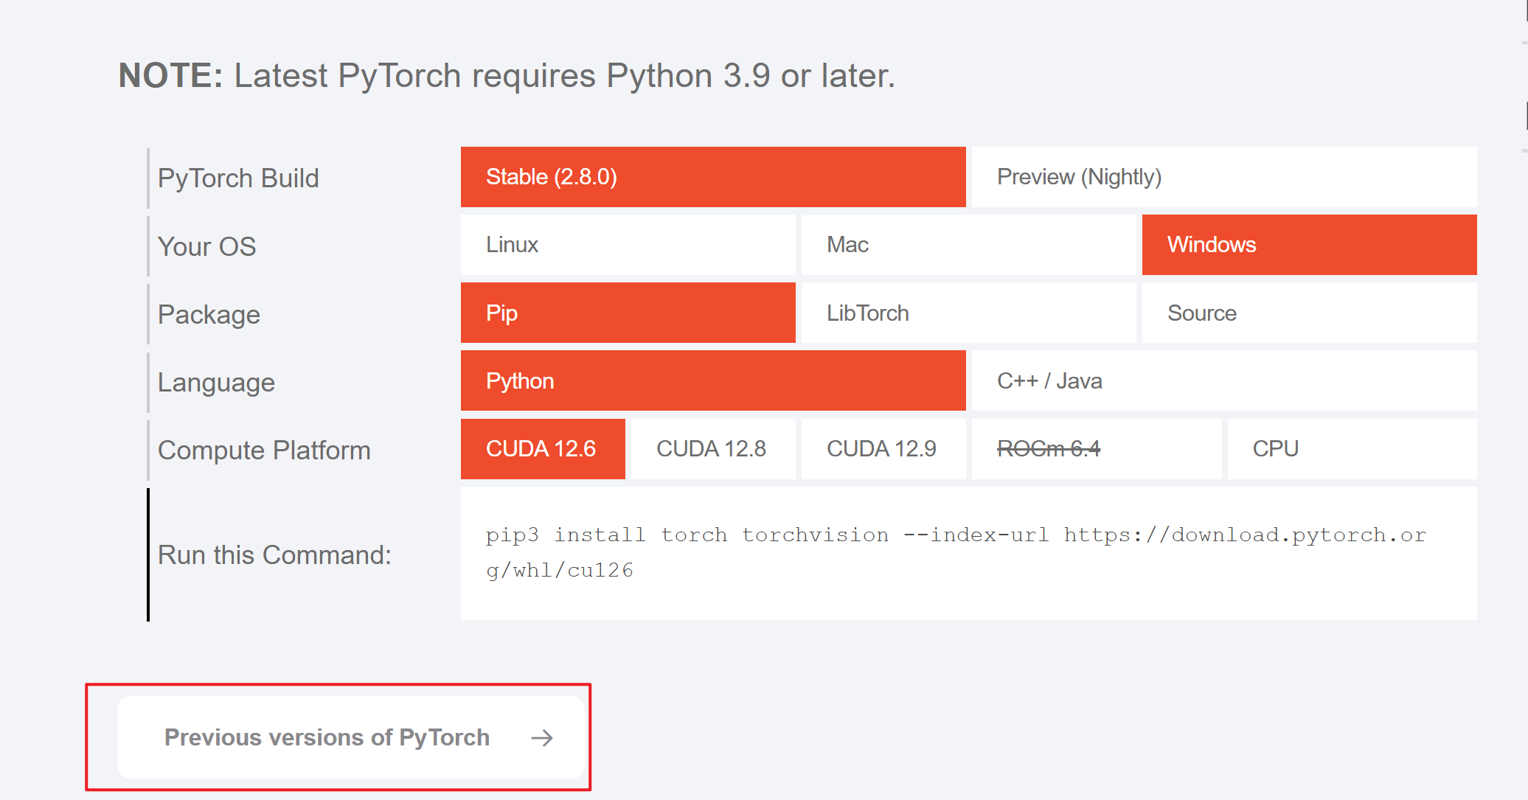Viewport: 1528px width, 800px height.
Task: Open the Previous versions of PyTorch link
Action: (x=351, y=737)
